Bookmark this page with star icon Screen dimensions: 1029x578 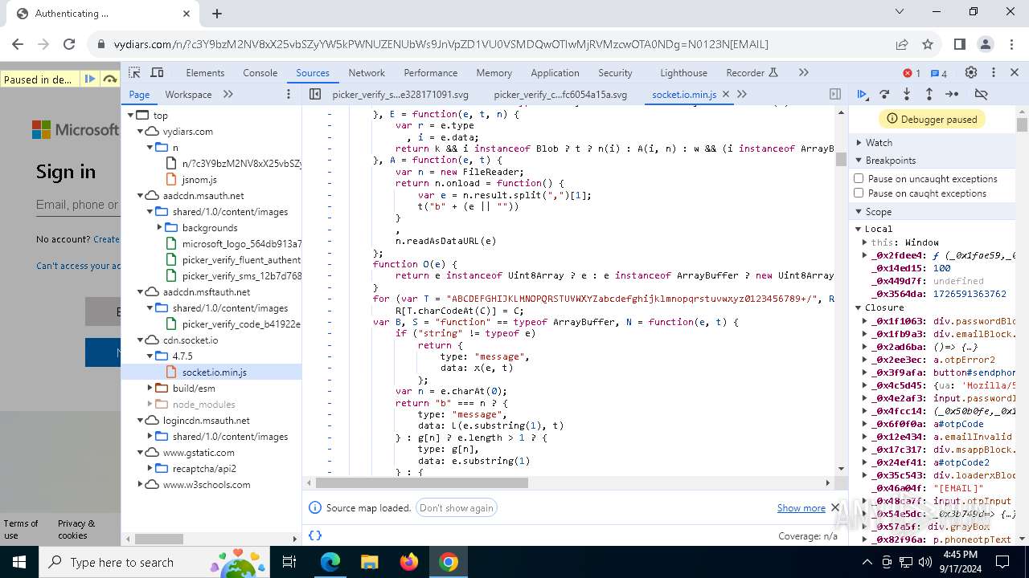tap(928, 44)
